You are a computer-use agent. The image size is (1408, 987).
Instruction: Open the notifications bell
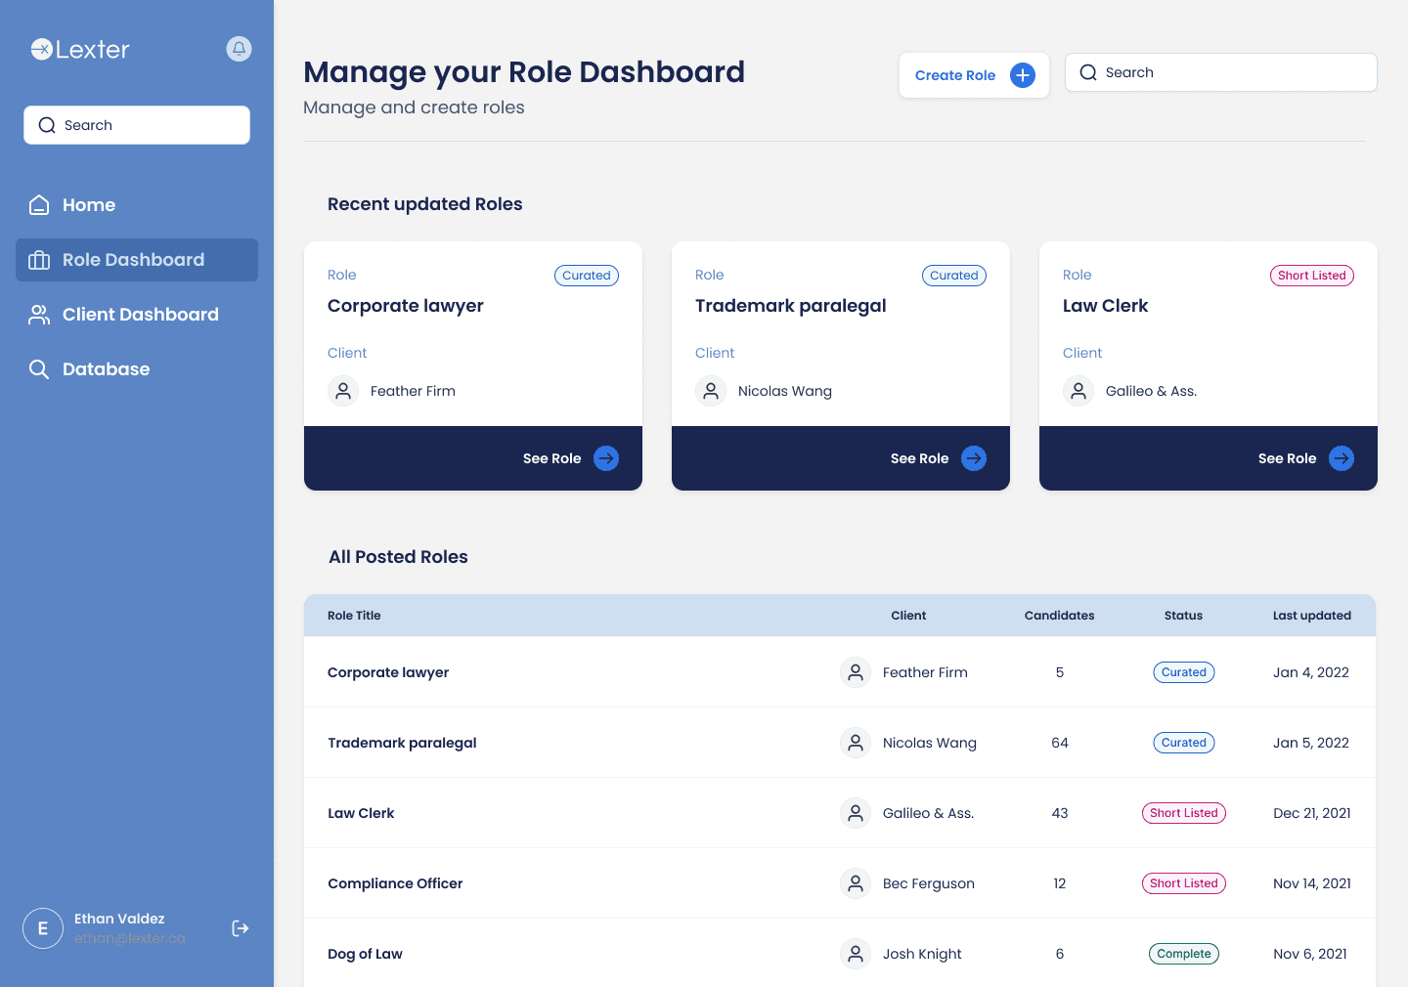pos(239,49)
